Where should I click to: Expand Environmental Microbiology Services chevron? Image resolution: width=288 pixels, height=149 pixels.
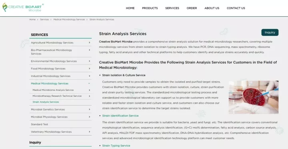click(90, 61)
